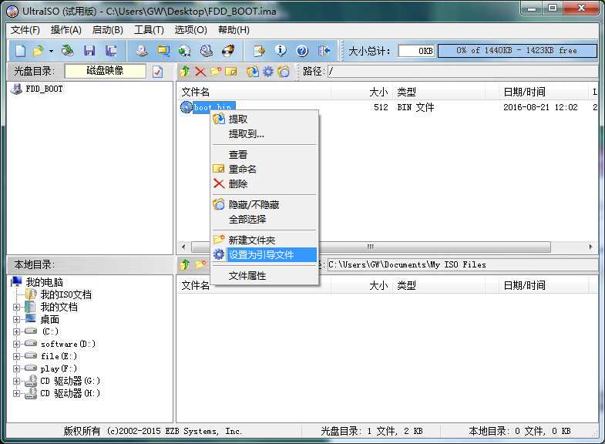Image resolution: width=605 pixels, height=444 pixels.
Task: Expand the CD 驱动器(H:) node
Action: pos(16,394)
